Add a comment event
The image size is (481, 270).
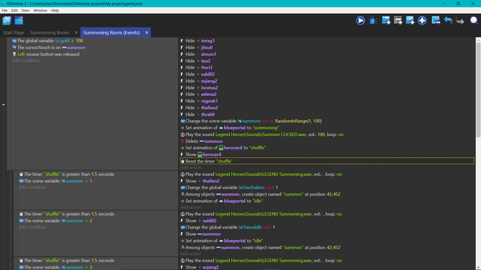click(x=410, y=20)
